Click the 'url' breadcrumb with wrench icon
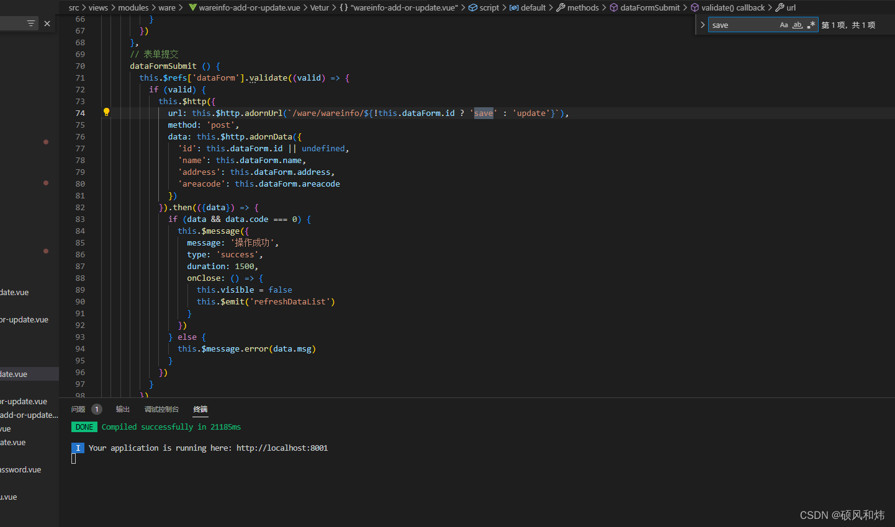 tap(786, 7)
